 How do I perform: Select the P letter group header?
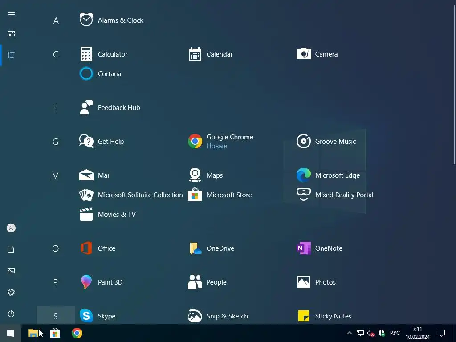[x=56, y=282]
